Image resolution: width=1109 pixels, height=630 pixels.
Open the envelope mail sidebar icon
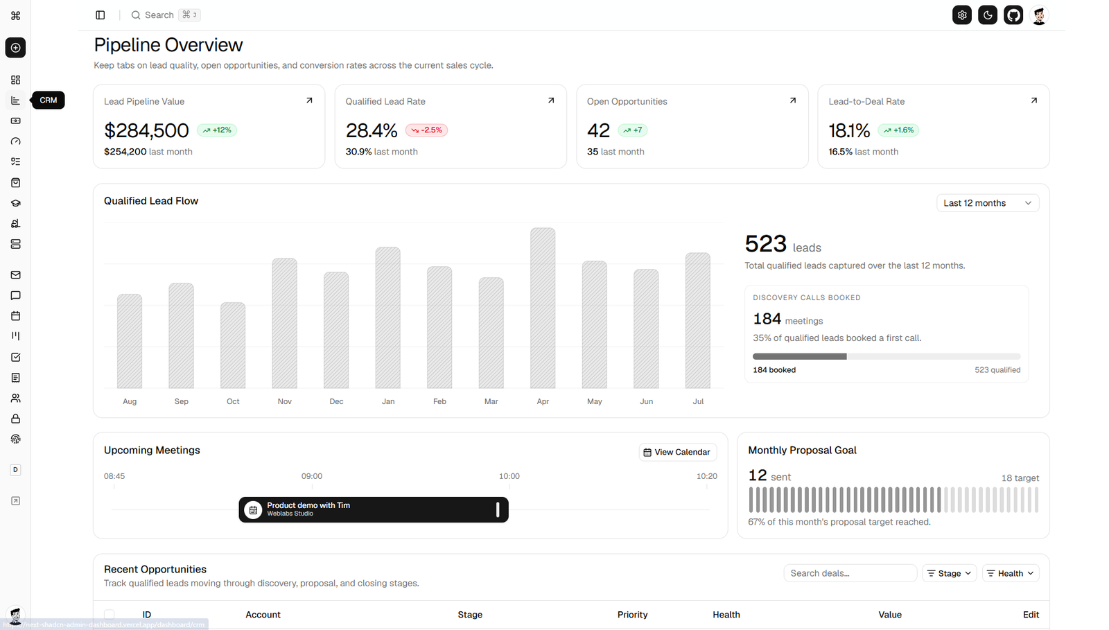coord(15,275)
